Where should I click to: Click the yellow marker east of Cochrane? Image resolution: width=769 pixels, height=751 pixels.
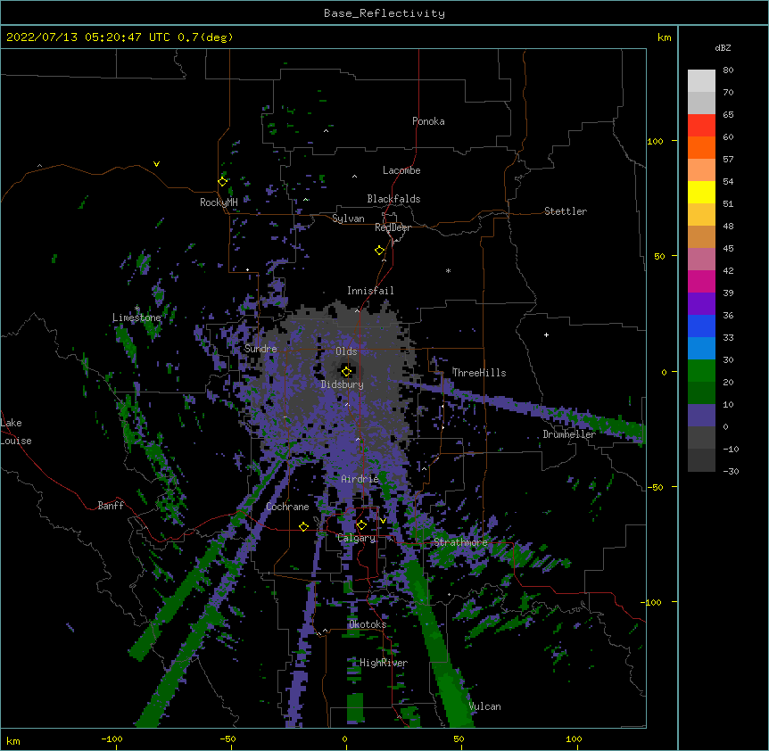coord(303,526)
